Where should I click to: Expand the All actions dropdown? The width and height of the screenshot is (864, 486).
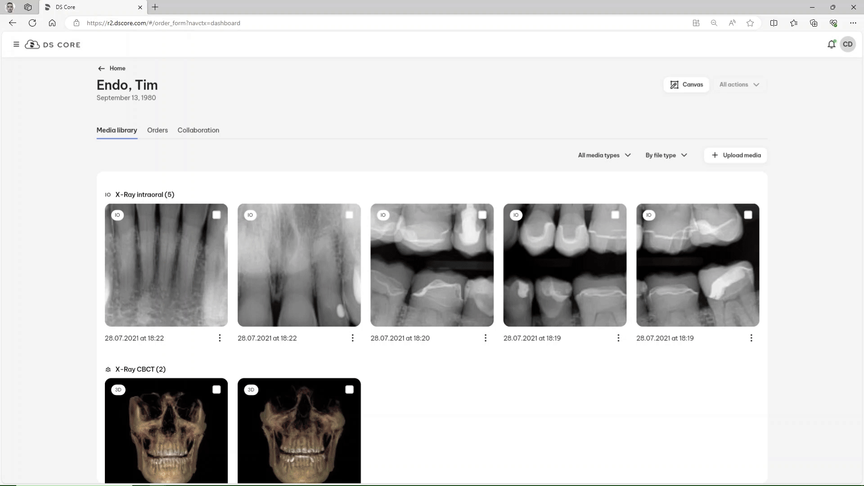[739, 85]
